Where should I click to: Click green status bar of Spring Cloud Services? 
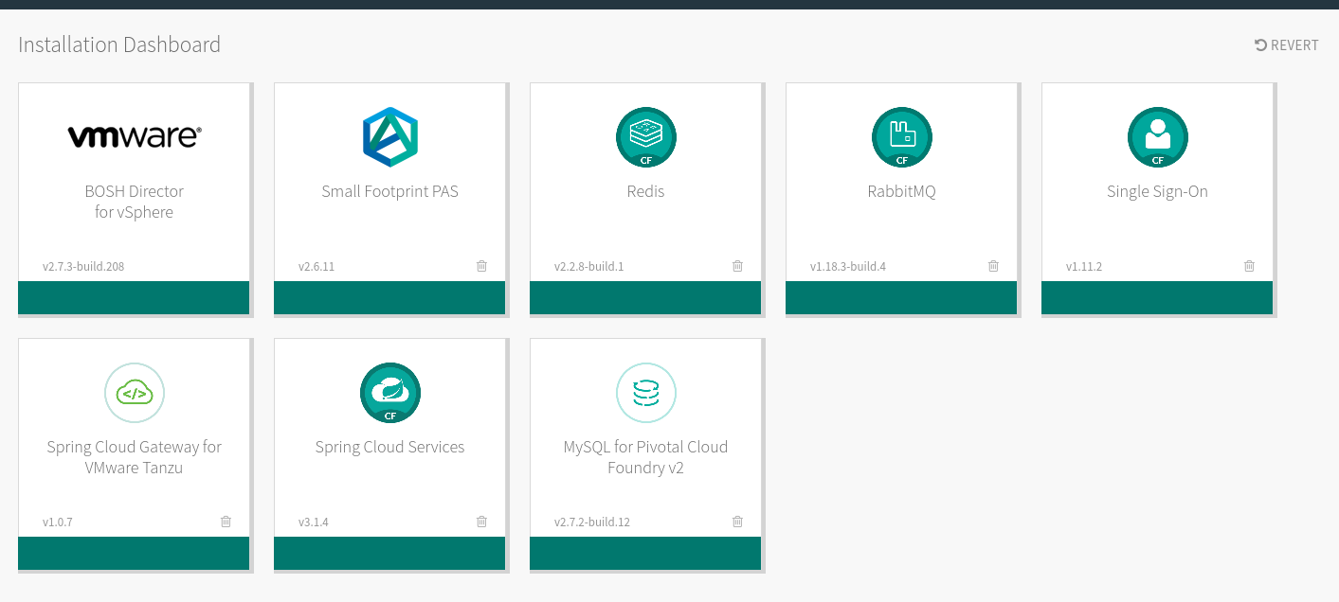click(x=389, y=553)
